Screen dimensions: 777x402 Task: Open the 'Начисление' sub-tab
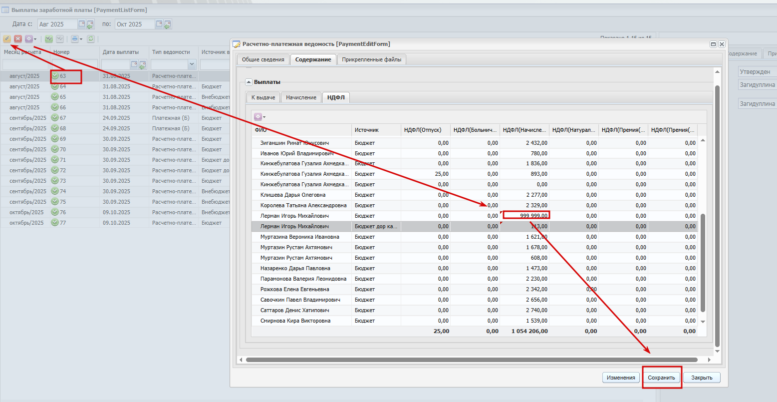pyautogui.click(x=301, y=97)
